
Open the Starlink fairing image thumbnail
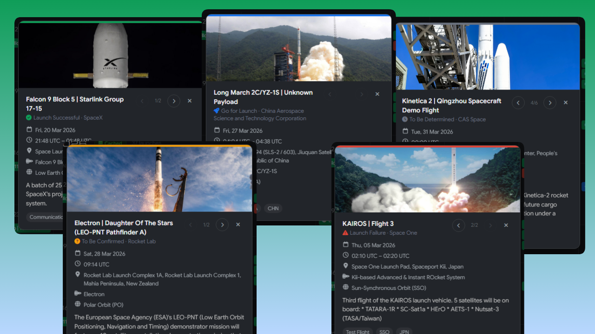point(110,55)
